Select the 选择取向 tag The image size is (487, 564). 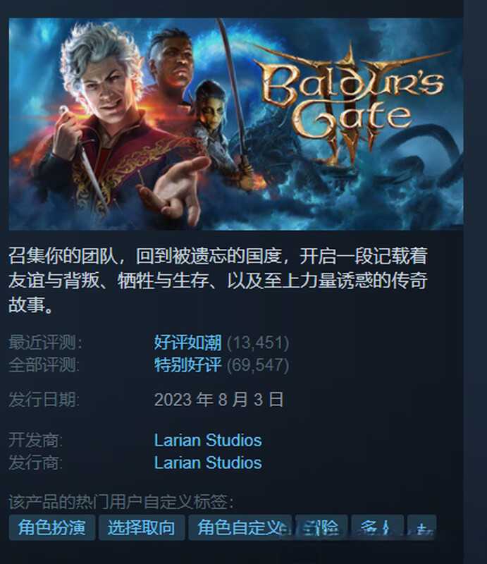142,527
